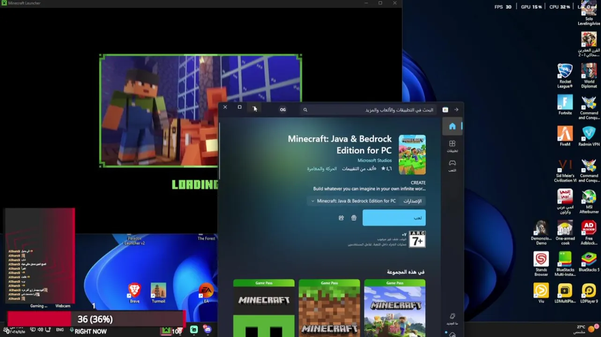Click the green chat app taskbar icon

pyautogui.click(x=194, y=330)
